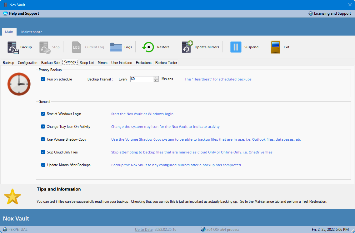Switch to the Main ribbon tab
Viewport: 355px width, 233px height.
tap(9, 32)
